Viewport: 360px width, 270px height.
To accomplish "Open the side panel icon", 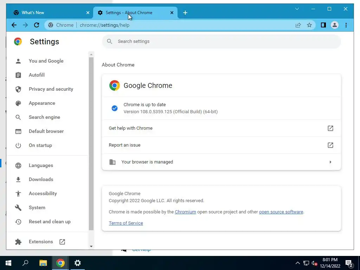I will (x=323, y=25).
